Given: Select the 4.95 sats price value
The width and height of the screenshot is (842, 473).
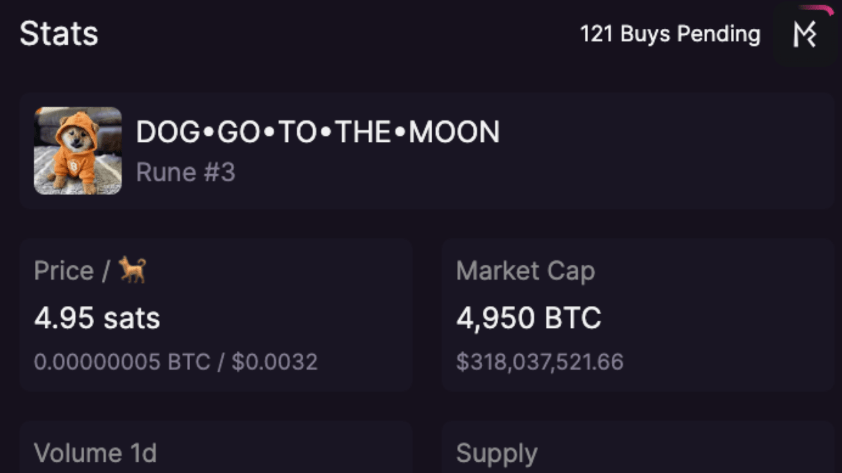Looking at the screenshot, I should click(x=97, y=318).
